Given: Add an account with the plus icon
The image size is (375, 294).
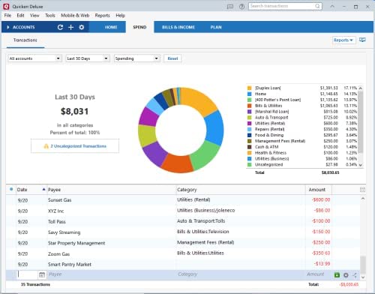Looking at the screenshot, I should [x=70, y=27].
